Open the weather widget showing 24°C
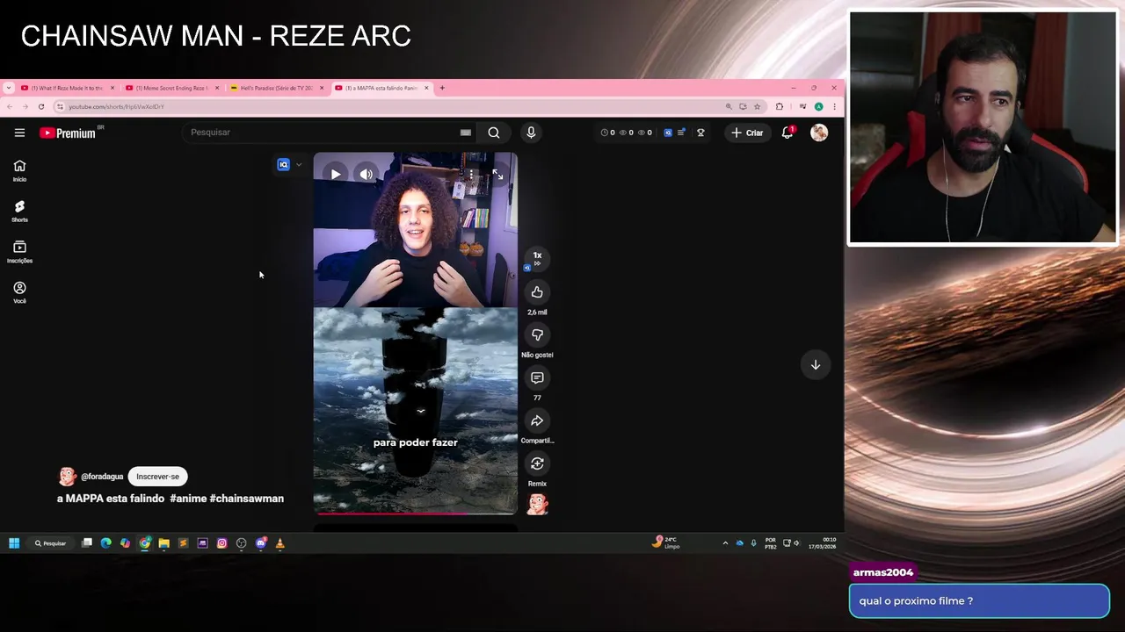 pos(666,542)
